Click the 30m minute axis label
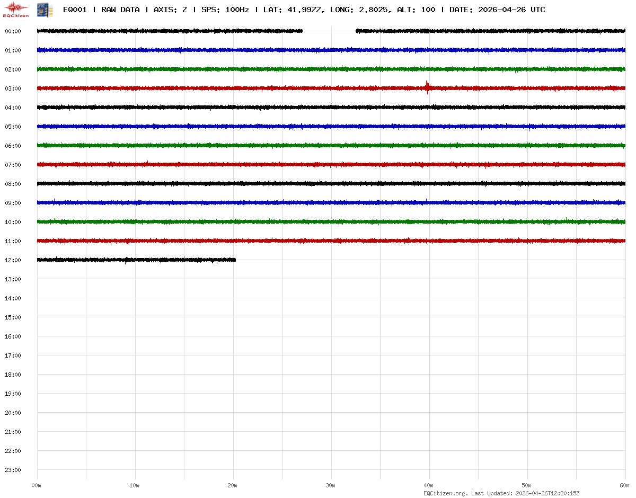This screenshot has width=636, height=498. 331,485
